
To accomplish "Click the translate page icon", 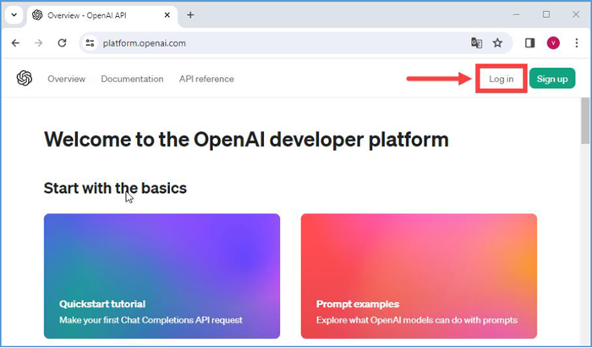I will coord(476,43).
